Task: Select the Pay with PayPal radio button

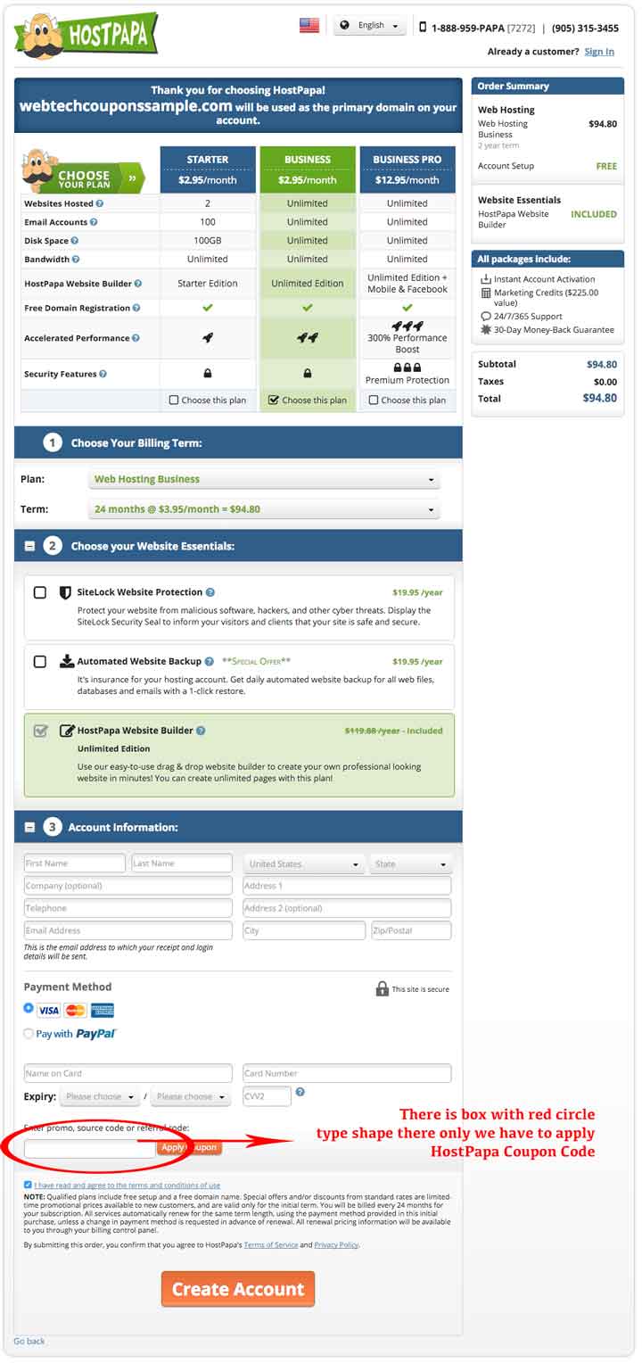Action: (29, 1034)
